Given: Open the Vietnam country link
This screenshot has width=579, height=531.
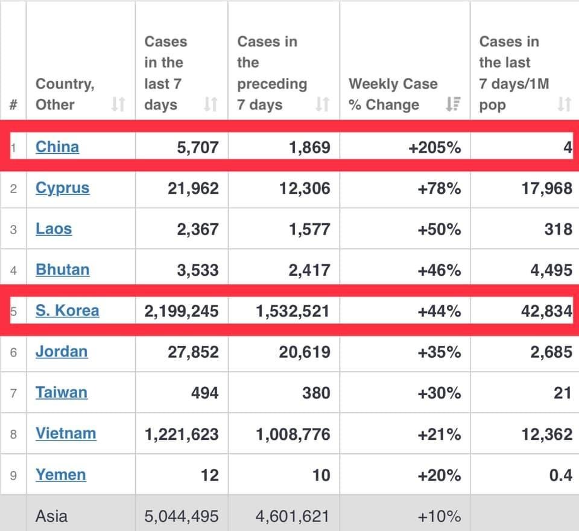Looking at the screenshot, I should (x=66, y=433).
